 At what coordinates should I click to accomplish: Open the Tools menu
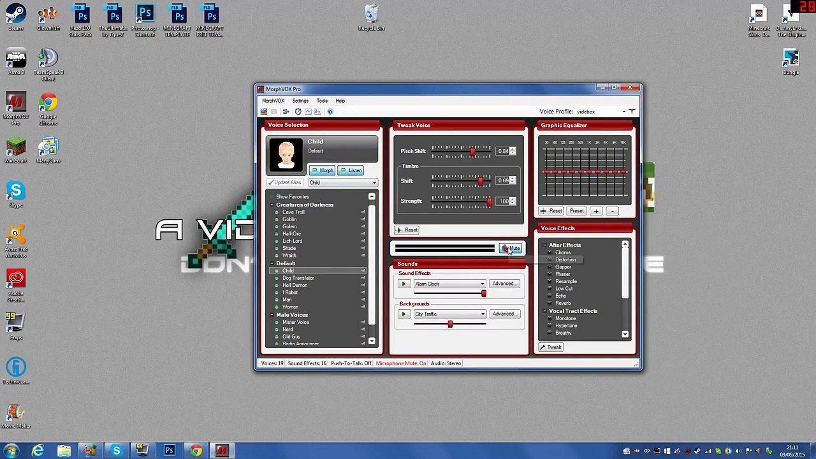322,101
